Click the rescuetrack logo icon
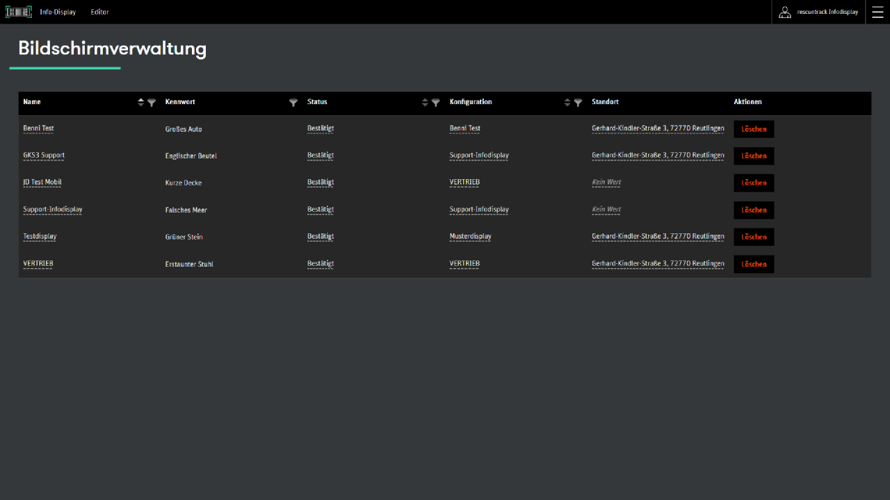 click(19, 12)
